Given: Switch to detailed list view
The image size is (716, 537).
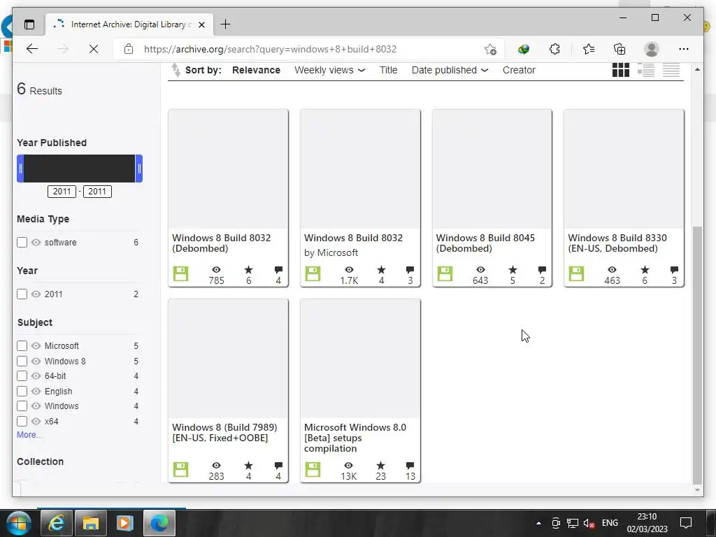Looking at the screenshot, I should [645, 70].
